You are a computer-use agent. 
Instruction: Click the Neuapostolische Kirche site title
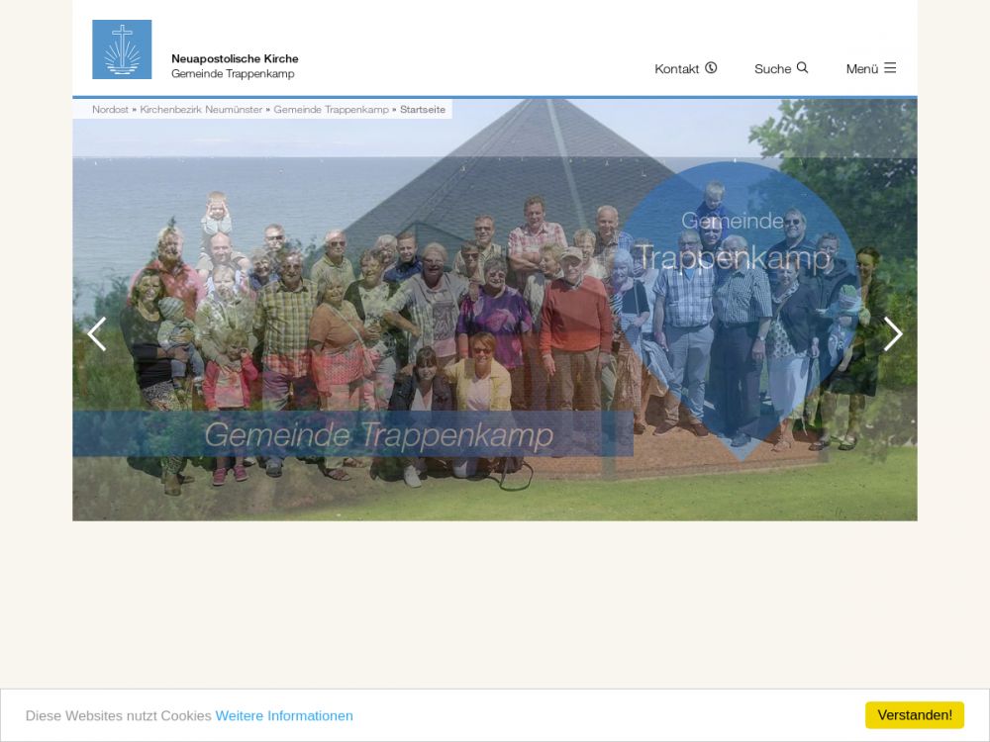coord(235,59)
